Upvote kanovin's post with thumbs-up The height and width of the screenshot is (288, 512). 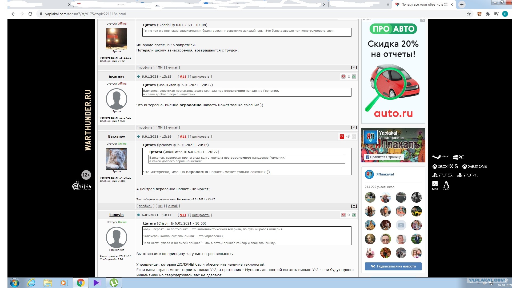[354, 215]
